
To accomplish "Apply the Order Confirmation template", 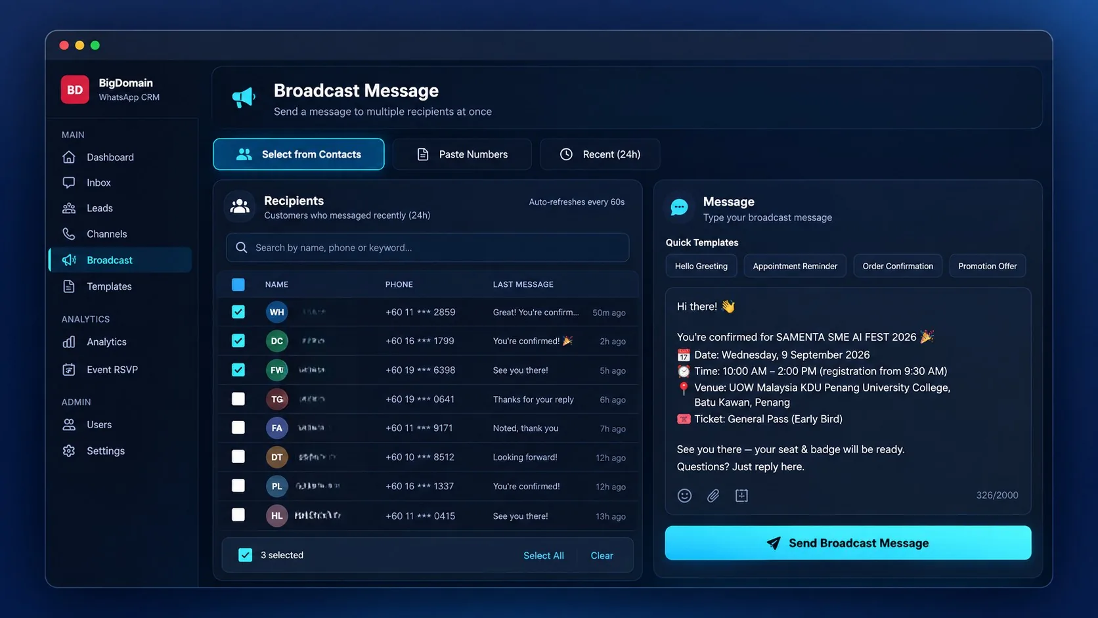I will point(898,266).
